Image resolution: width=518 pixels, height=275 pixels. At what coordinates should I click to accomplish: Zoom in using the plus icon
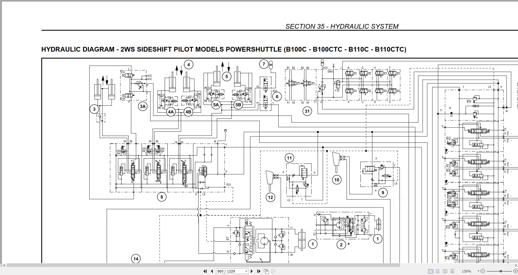click(x=515, y=271)
